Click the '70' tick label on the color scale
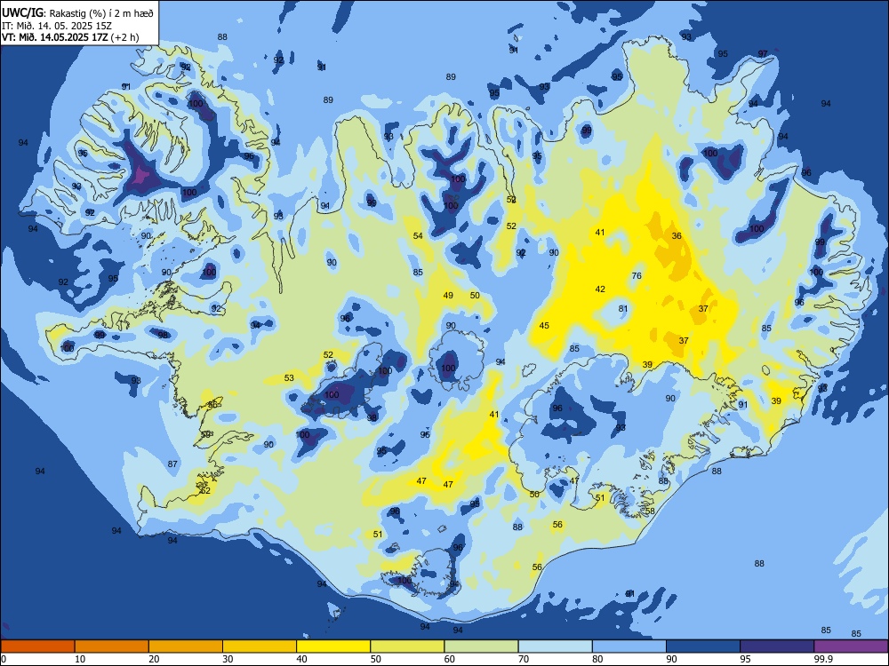889x666 pixels. tap(524, 659)
